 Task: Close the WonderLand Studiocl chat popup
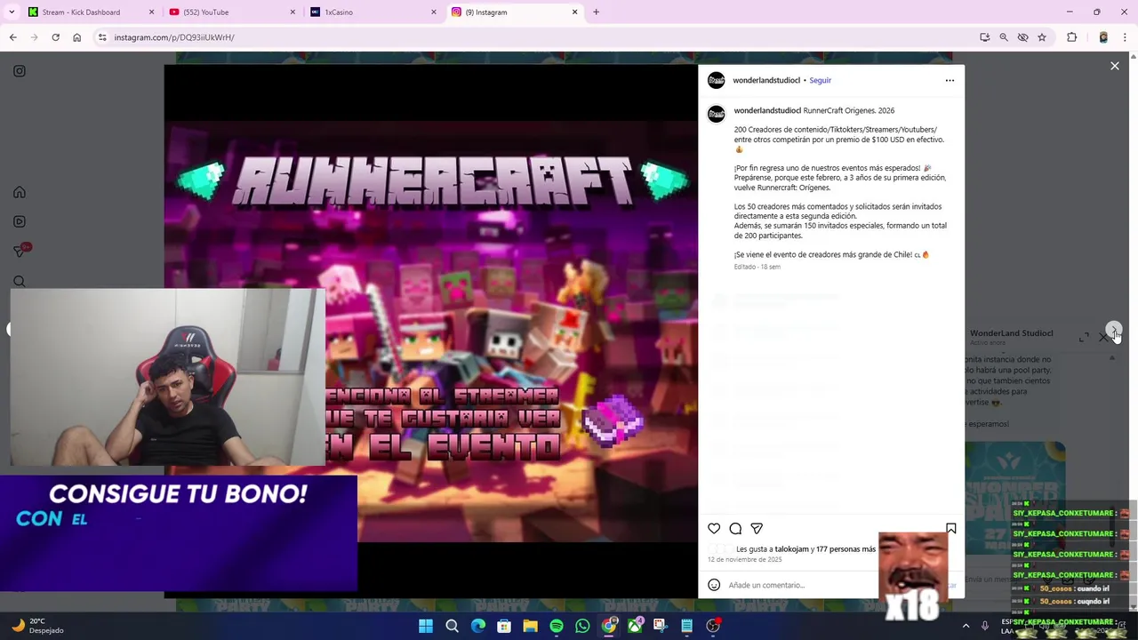(1103, 337)
